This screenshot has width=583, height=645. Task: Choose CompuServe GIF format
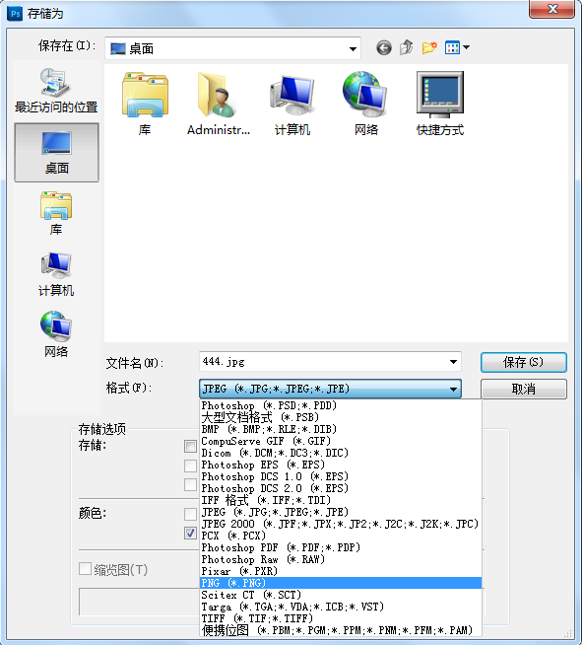tap(341, 441)
